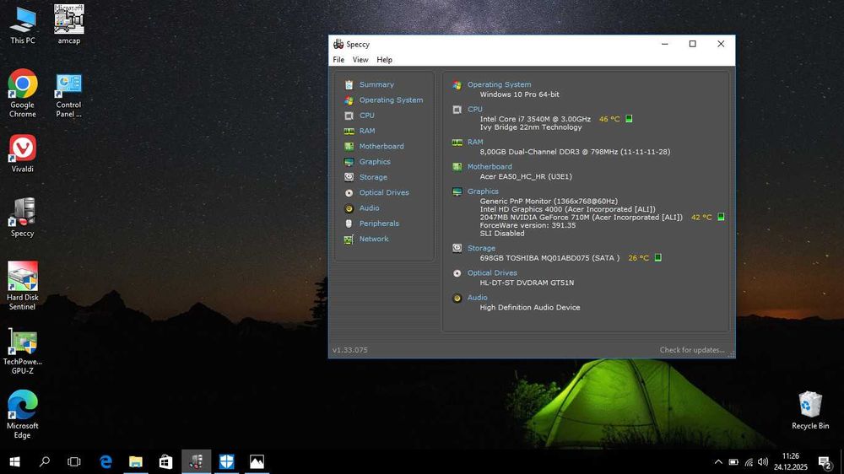The width and height of the screenshot is (844, 474).
Task: Select the Intel Core i7 3540M line
Action: pyautogui.click(x=535, y=119)
